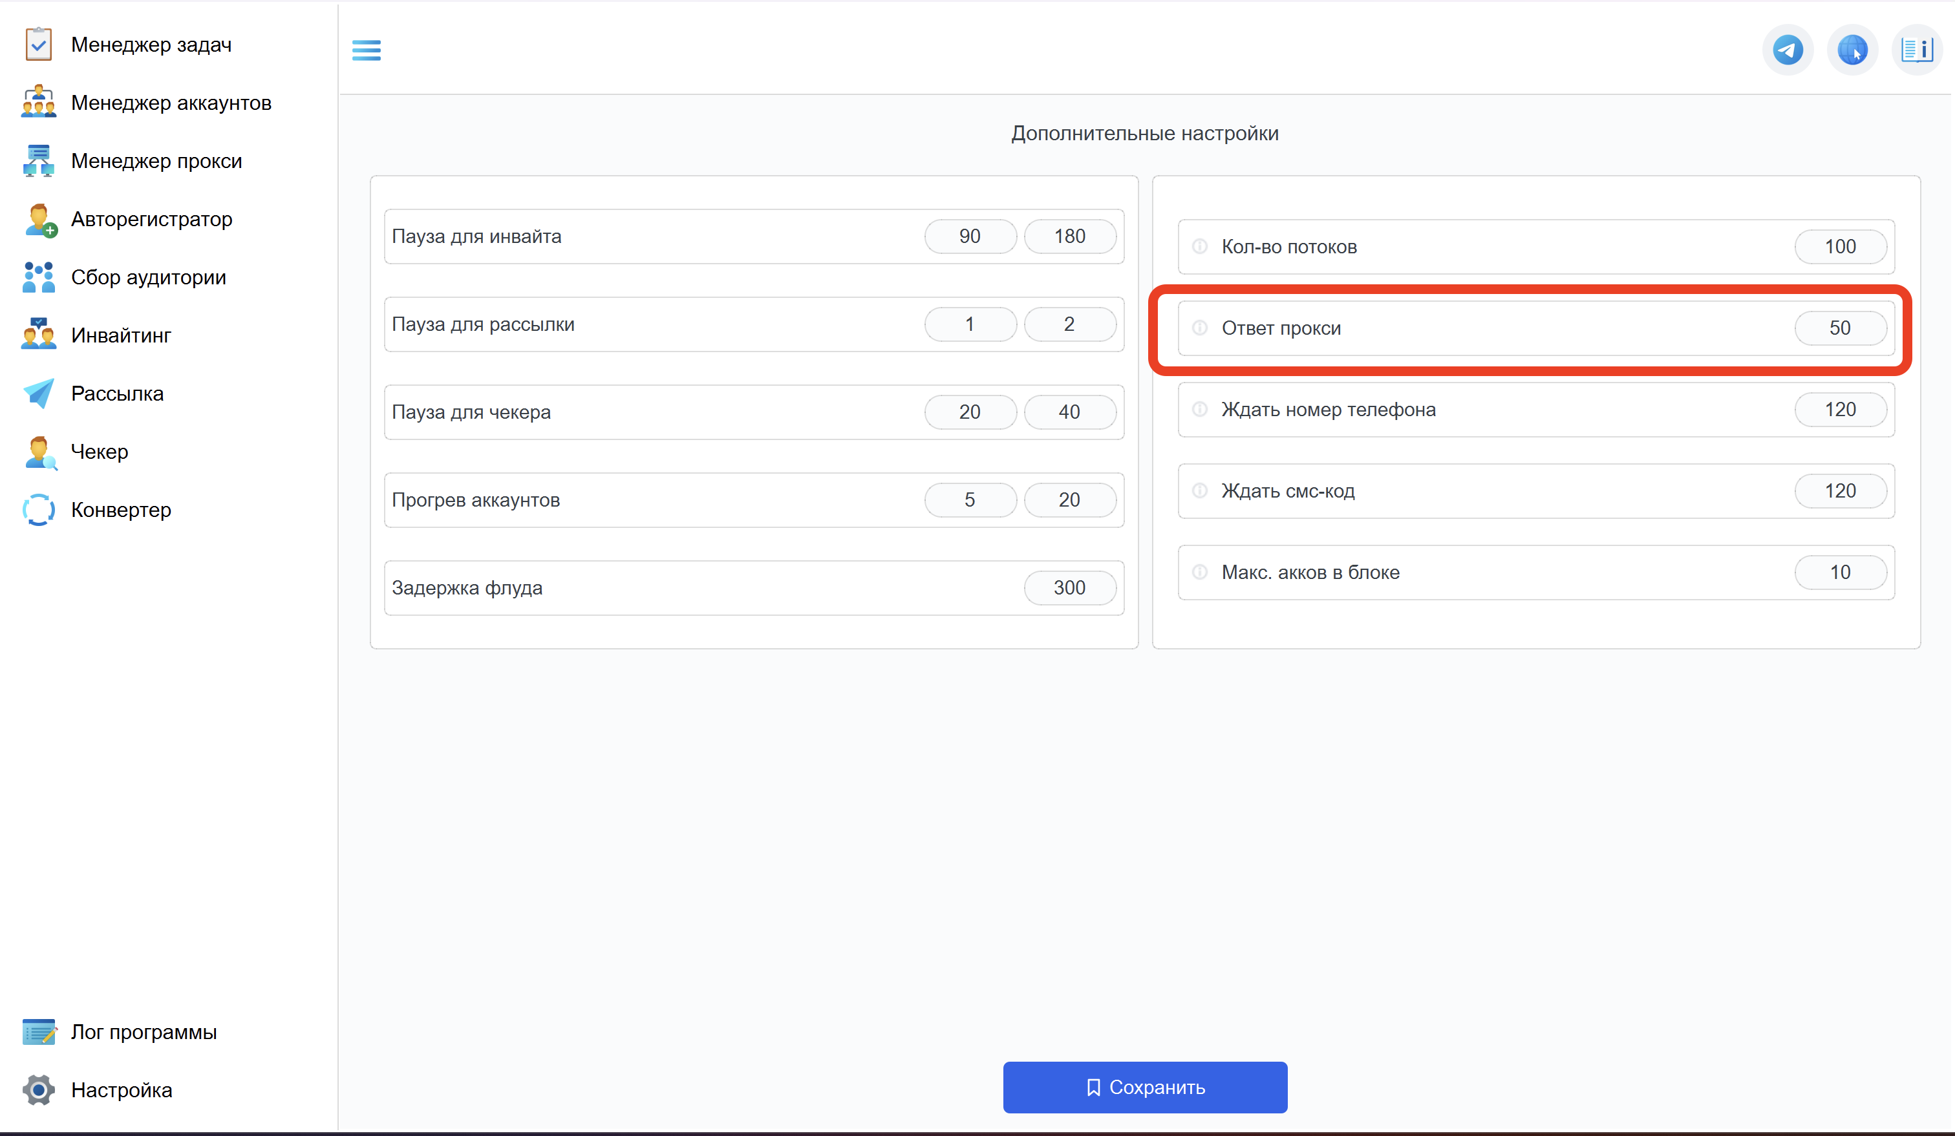Click Пауза для инвайта minimum field 90
1955x1136 pixels.
click(970, 237)
